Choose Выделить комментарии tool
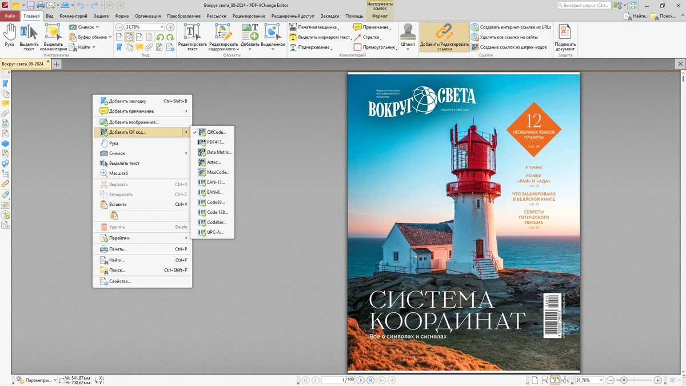The width and height of the screenshot is (686, 386). [x=53, y=38]
